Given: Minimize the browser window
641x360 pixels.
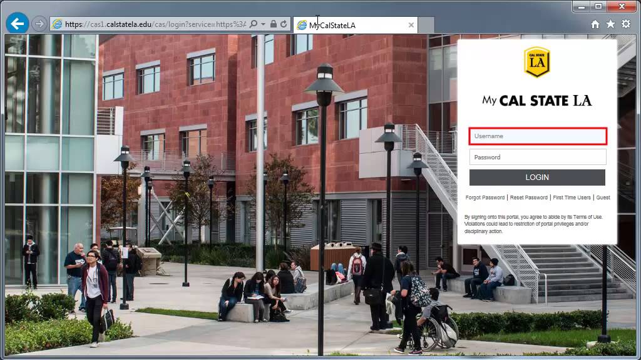Looking at the screenshot, I should [582, 6].
